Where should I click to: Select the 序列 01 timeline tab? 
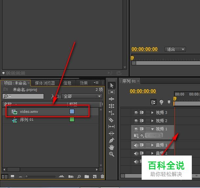click(129, 81)
